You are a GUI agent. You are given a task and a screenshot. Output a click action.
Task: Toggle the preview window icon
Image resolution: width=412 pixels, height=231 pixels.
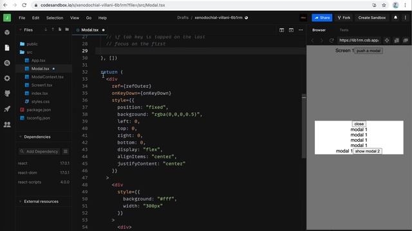tap(291, 30)
